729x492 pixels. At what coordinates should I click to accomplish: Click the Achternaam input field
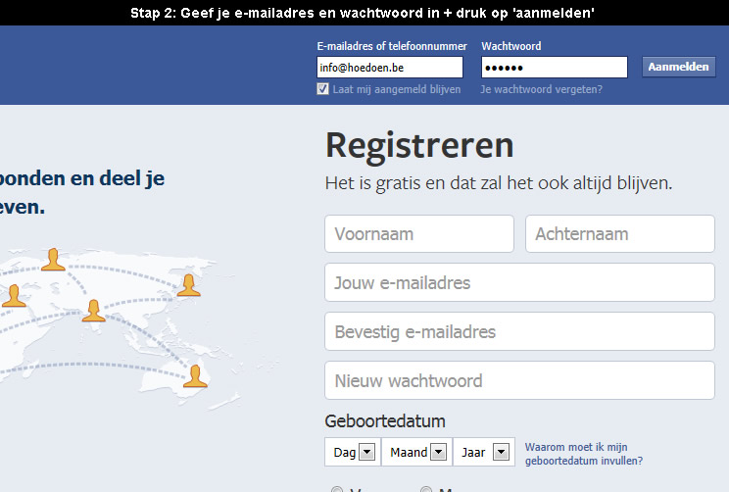620,234
